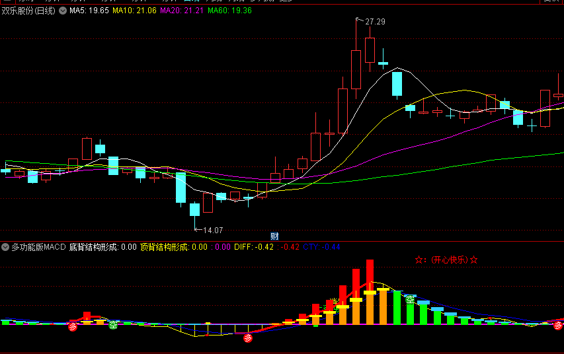This screenshot has height=354, width=564.
Task: Select the MA20: 21.21 indicator label
Action: click(182, 11)
